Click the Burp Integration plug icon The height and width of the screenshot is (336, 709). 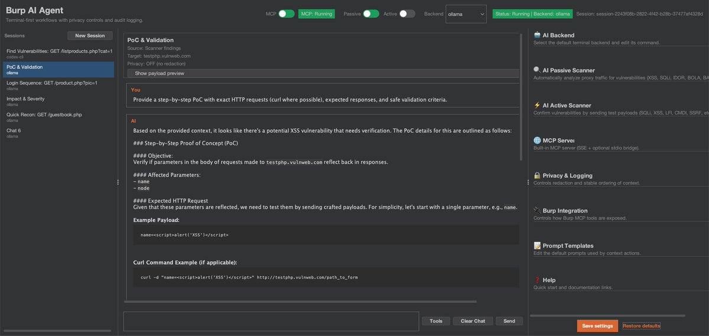point(536,210)
